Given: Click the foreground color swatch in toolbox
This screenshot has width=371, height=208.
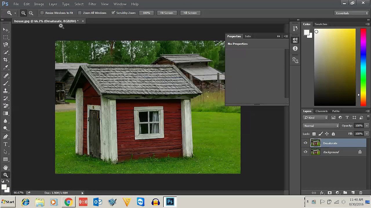Looking at the screenshot, I should coord(3,187).
